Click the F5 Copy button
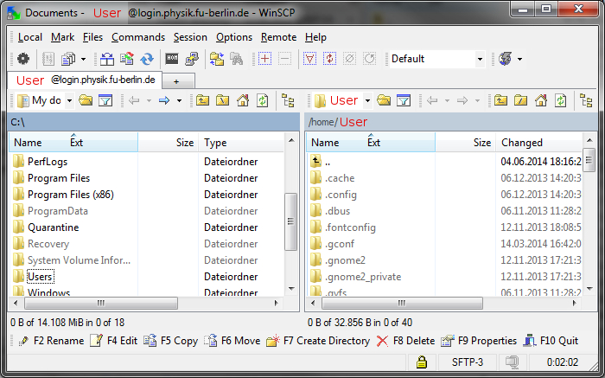 pyautogui.click(x=171, y=341)
